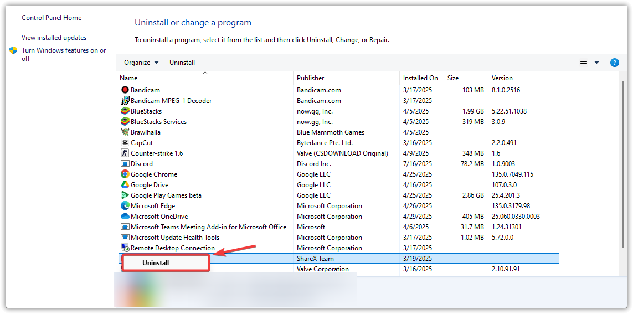The width and height of the screenshot is (633, 314).
Task: Click the change view list icon
Action: [x=584, y=63]
